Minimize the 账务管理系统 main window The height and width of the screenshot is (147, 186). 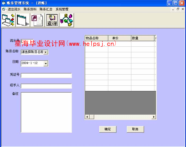click(170, 3)
